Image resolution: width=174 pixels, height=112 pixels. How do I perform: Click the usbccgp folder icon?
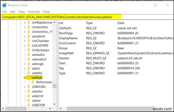[29, 64]
